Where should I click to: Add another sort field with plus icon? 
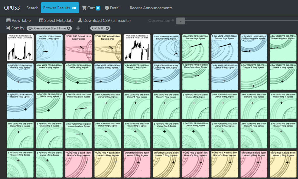(x=78, y=28)
